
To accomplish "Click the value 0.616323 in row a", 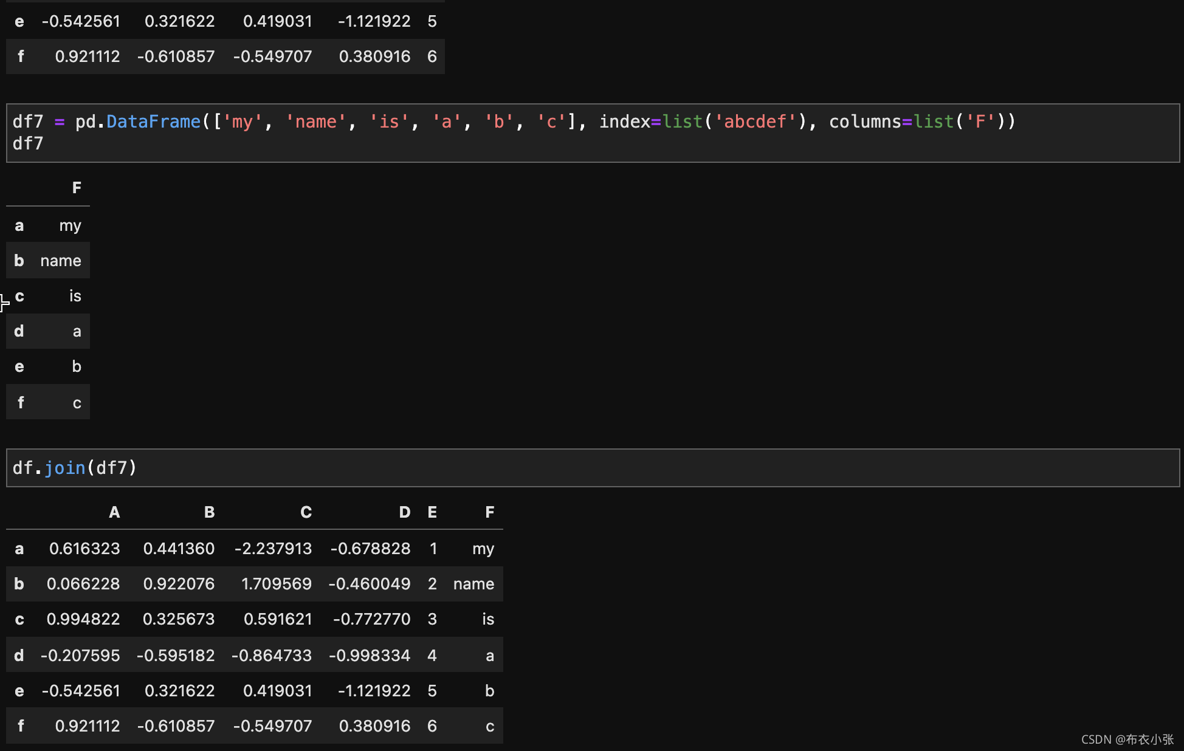I will coord(84,548).
